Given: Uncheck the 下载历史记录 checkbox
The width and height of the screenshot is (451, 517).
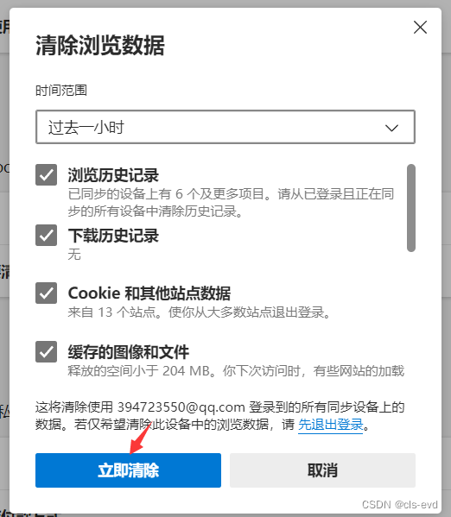Looking at the screenshot, I should pos(46,236).
